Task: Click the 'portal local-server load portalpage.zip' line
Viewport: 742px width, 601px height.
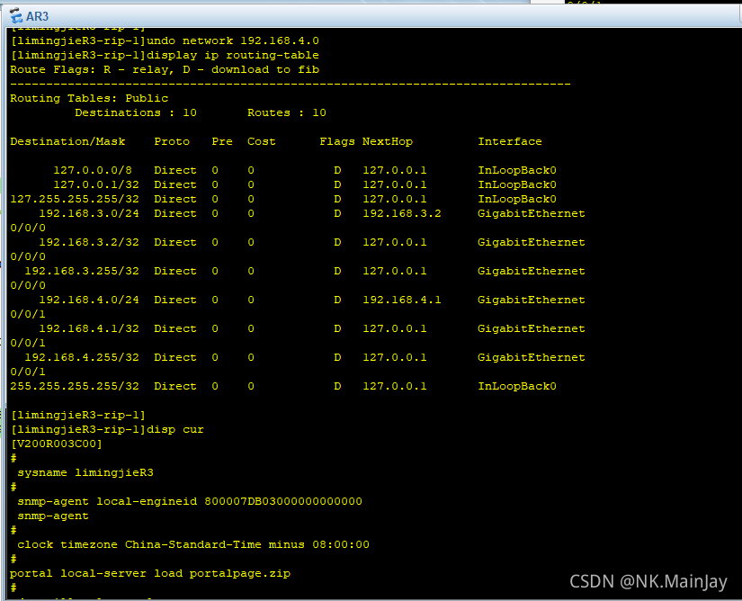Action: click(150, 573)
